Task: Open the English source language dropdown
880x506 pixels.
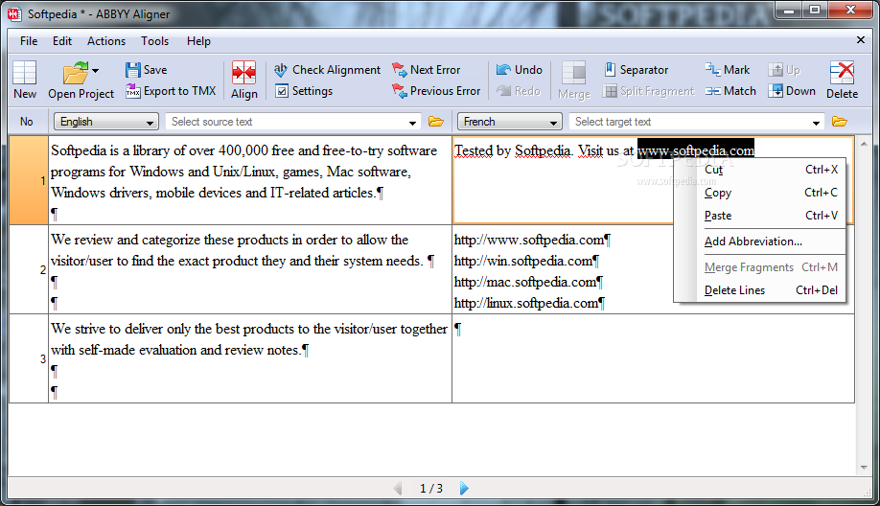Action: [105, 122]
